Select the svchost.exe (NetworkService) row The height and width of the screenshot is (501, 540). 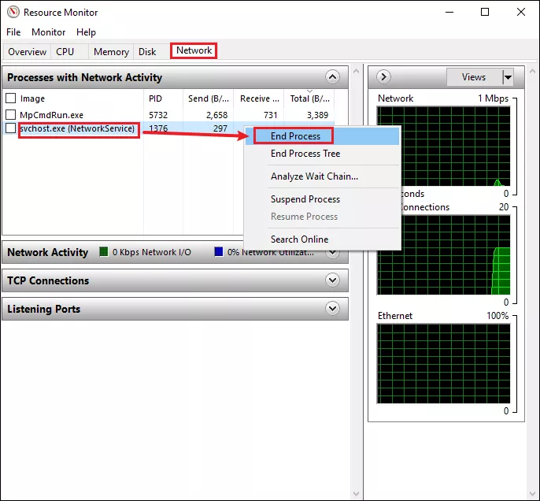pyautogui.click(x=168, y=128)
